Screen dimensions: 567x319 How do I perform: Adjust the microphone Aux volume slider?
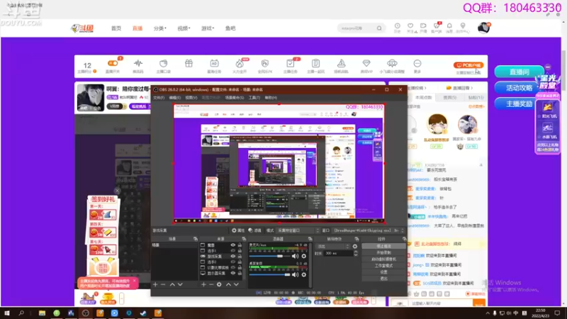(x=271, y=256)
